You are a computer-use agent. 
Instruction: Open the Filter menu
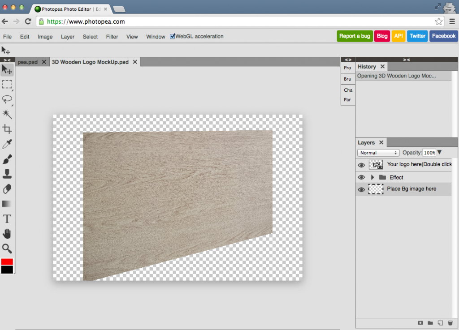pyautogui.click(x=112, y=37)
